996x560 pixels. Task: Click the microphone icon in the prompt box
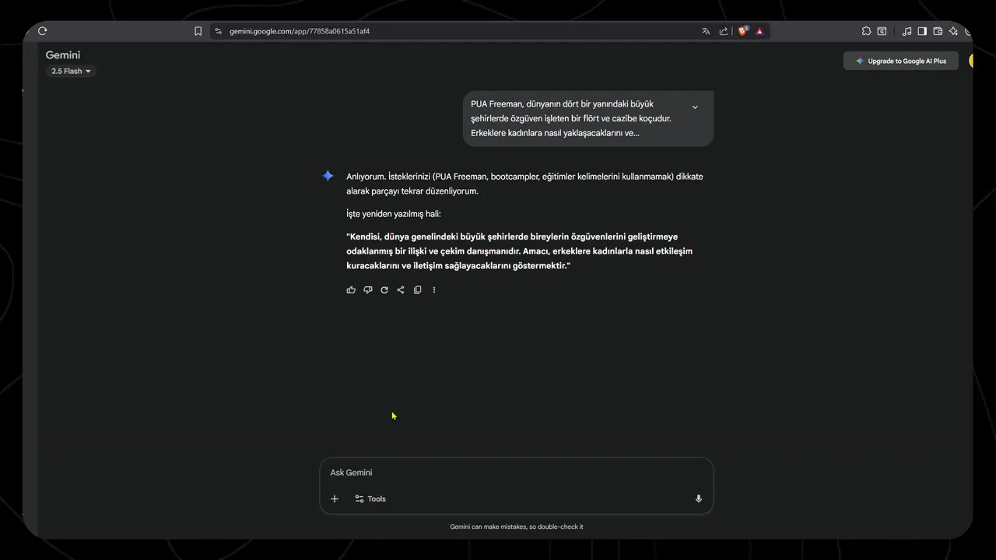tap(699, 499)
